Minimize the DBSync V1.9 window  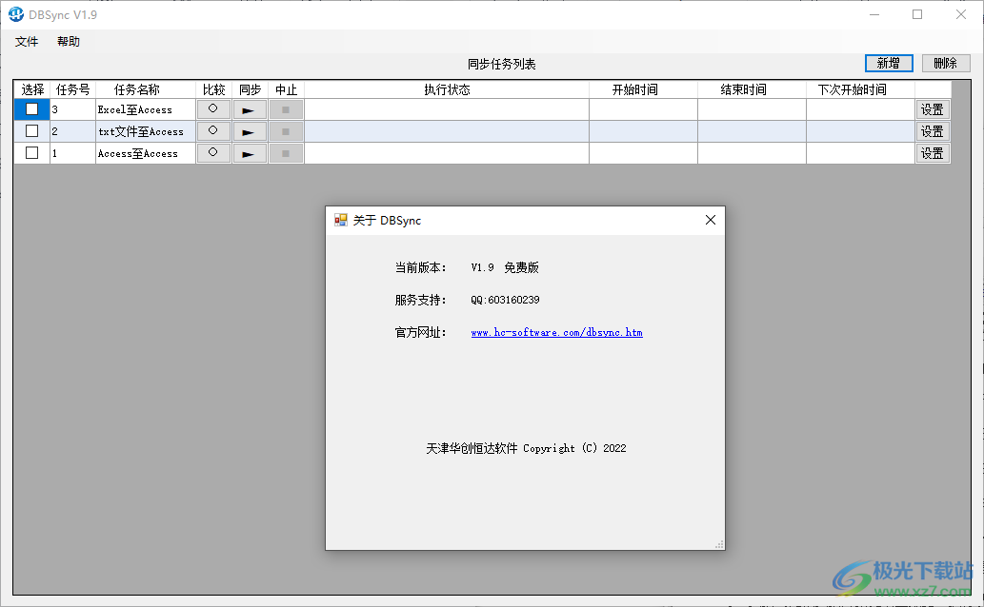click(874, 14)
